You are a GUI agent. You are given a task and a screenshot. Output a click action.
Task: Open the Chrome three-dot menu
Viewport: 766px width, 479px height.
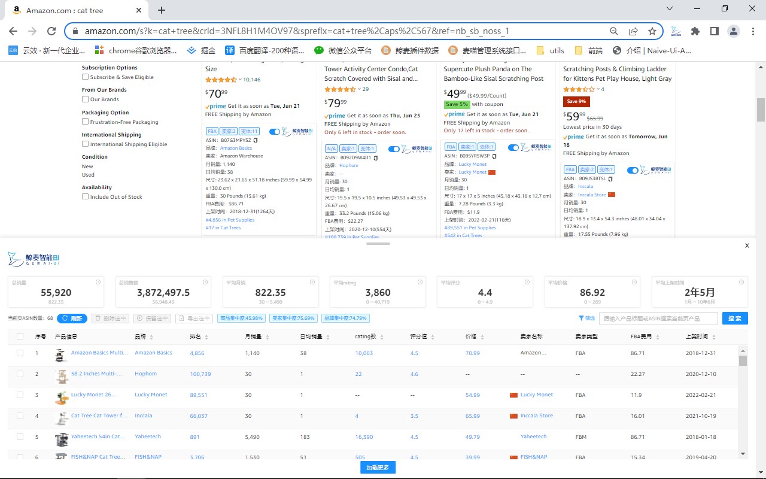753,31
